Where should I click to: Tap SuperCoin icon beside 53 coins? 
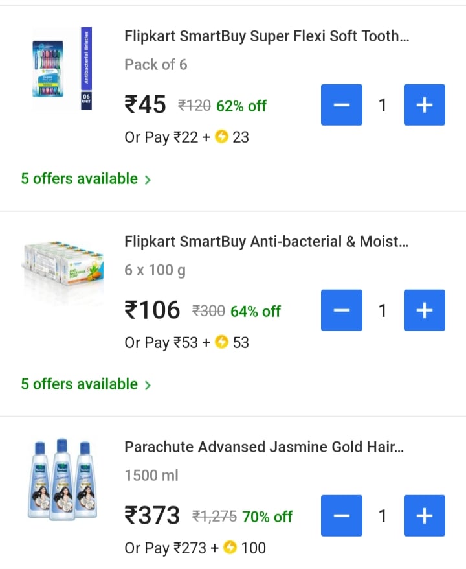(x=222, y=343)
